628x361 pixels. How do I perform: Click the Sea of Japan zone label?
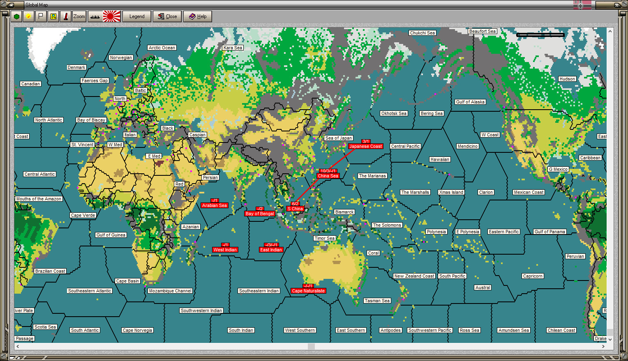(x=339, y=138)
